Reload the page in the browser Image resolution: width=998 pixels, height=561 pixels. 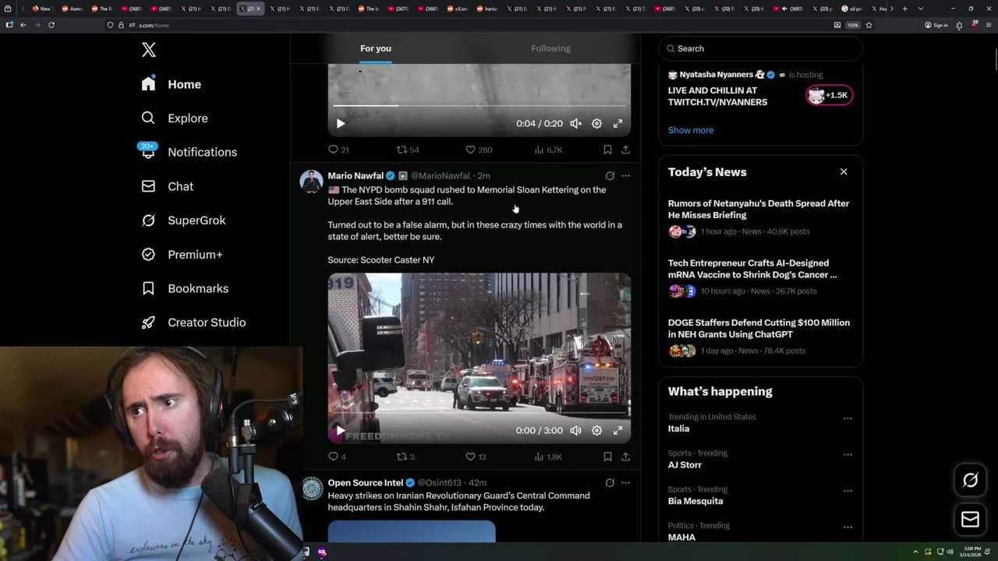coord(51,25)
